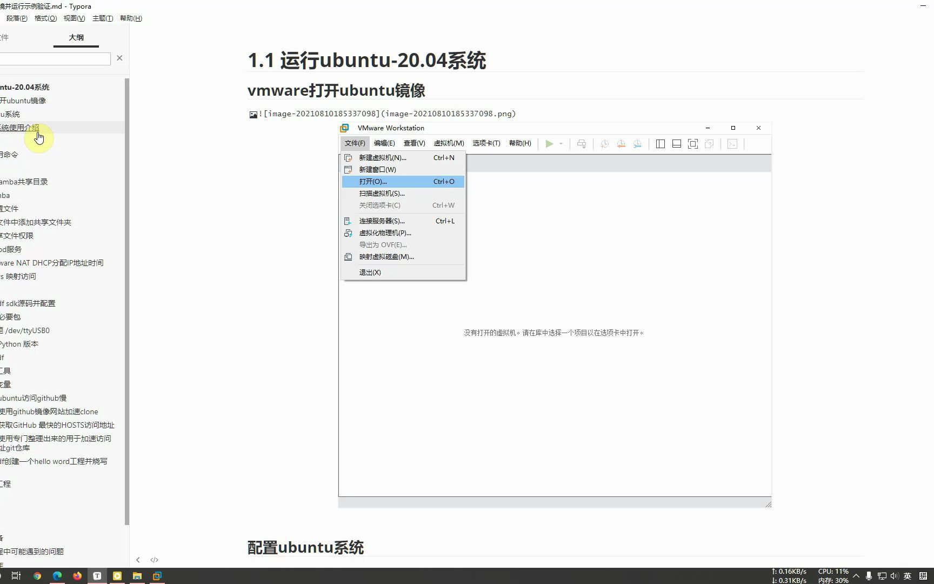Choose 新建窗口(W) in VMware file menu
The image size is (934, 584).
tap(403, 170)
